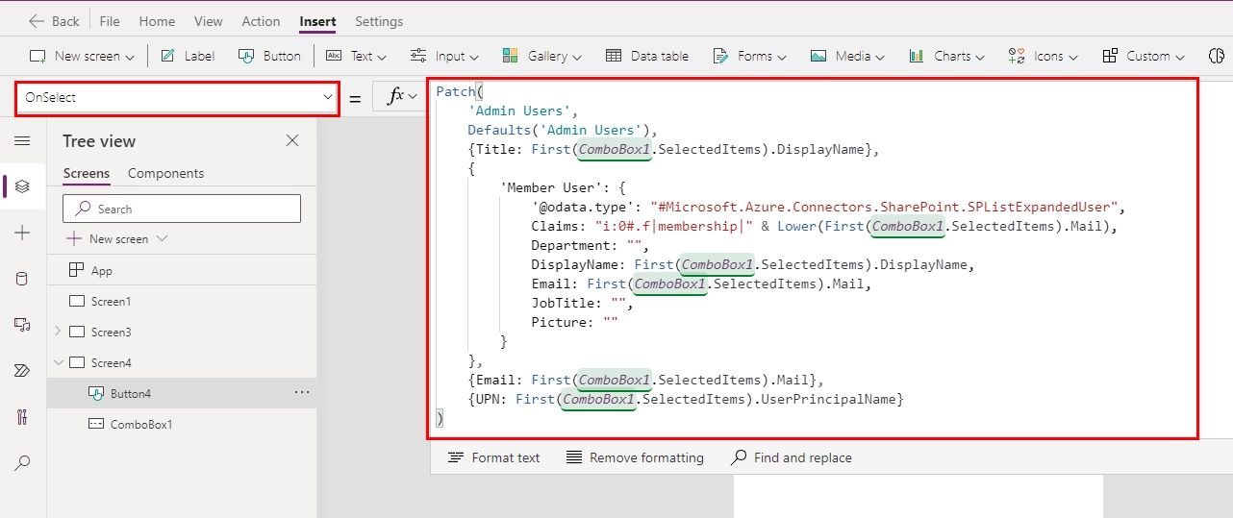The width and height of the screenshot is (1233, 518).
Task: Click the hamburger menu icon in left rail
Action: pos(22,140)
